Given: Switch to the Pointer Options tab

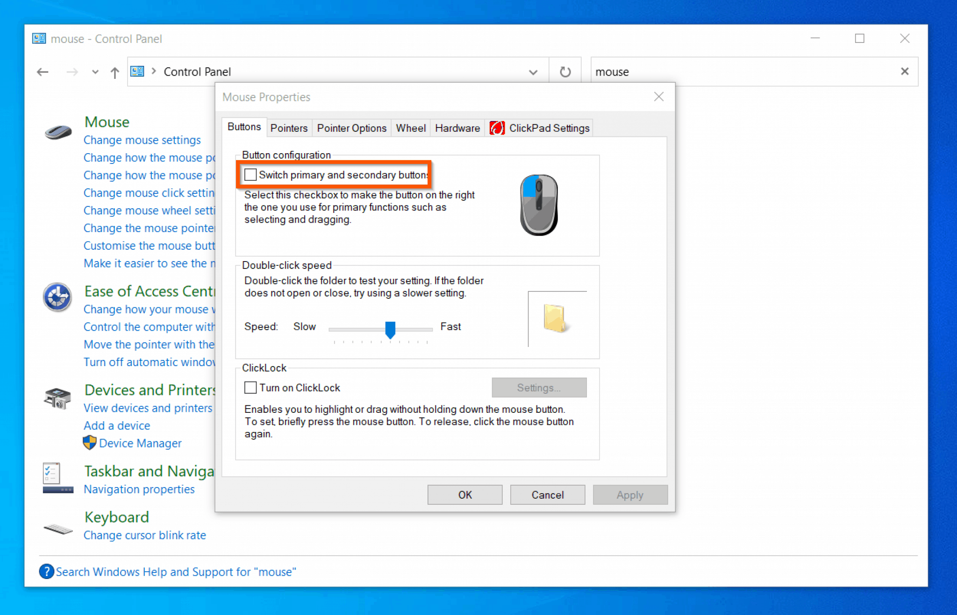Looking at the screenshot, I should pos(351,128).
